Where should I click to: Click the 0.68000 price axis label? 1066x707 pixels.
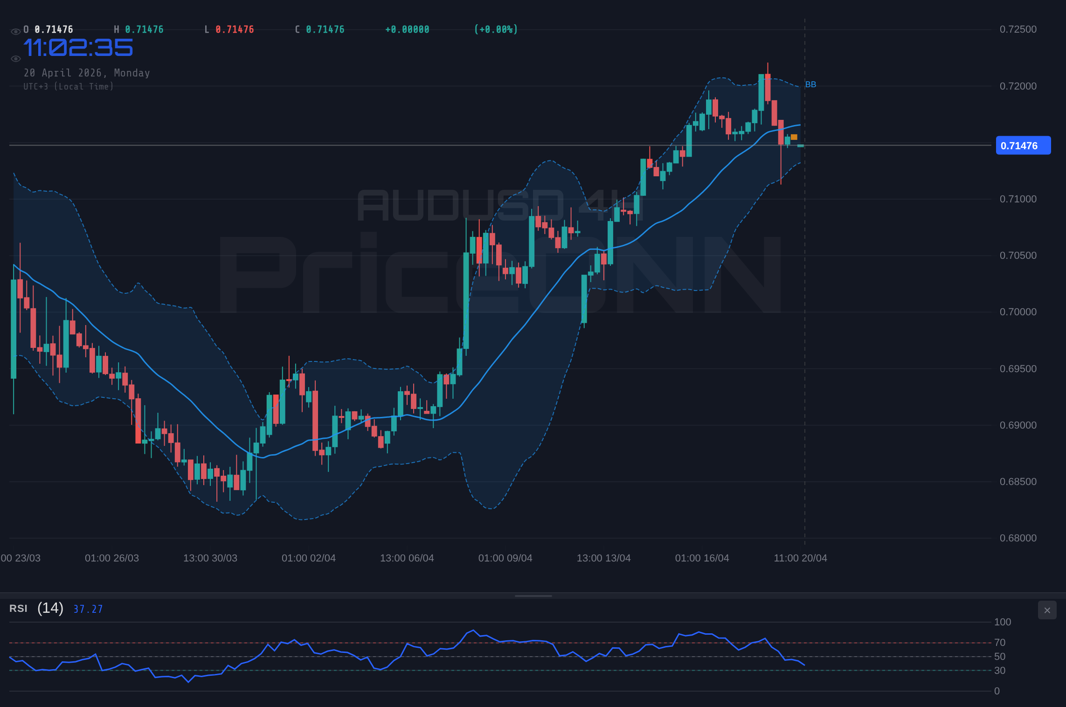[1018, 538]
